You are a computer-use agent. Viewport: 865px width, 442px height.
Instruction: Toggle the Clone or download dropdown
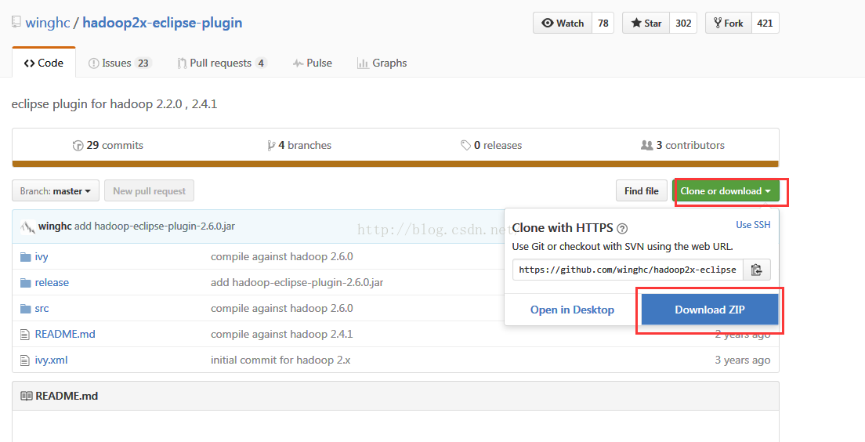726,191
